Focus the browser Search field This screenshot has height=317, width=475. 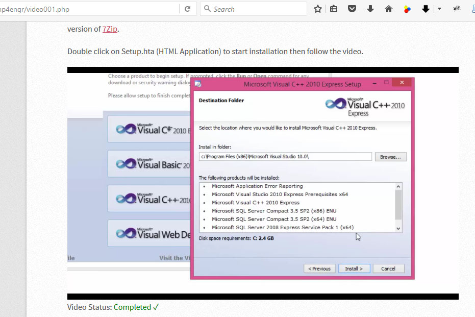pyautogui.click(x=254, y=9)
